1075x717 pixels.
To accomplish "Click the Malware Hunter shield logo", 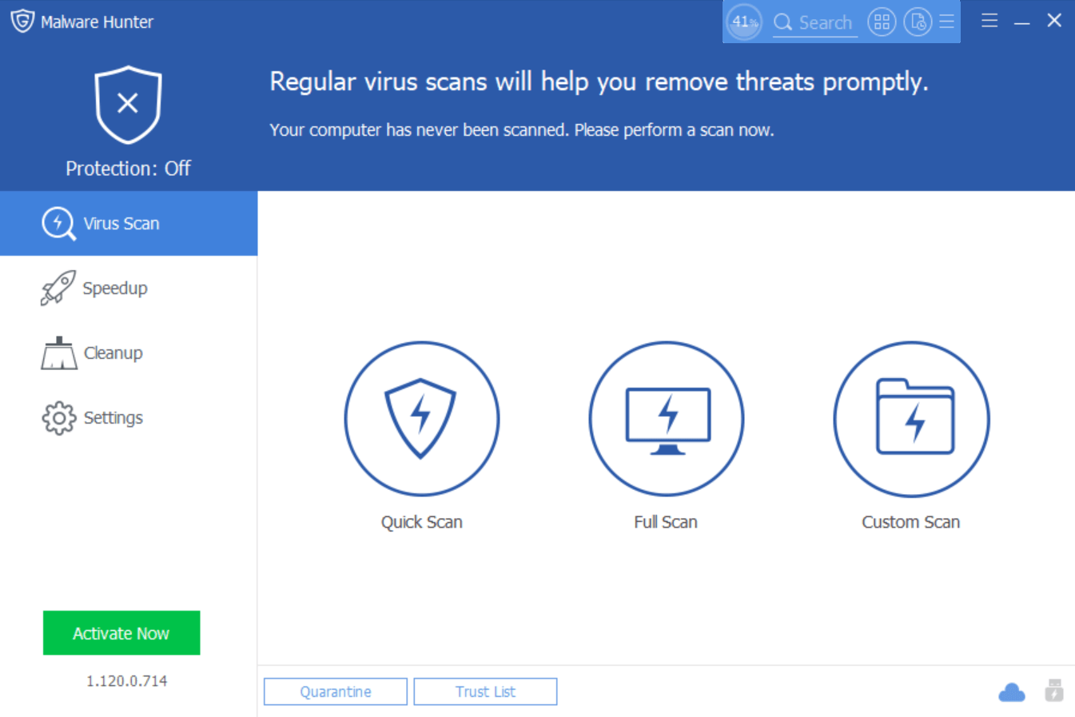I will [x=23, y=21].
